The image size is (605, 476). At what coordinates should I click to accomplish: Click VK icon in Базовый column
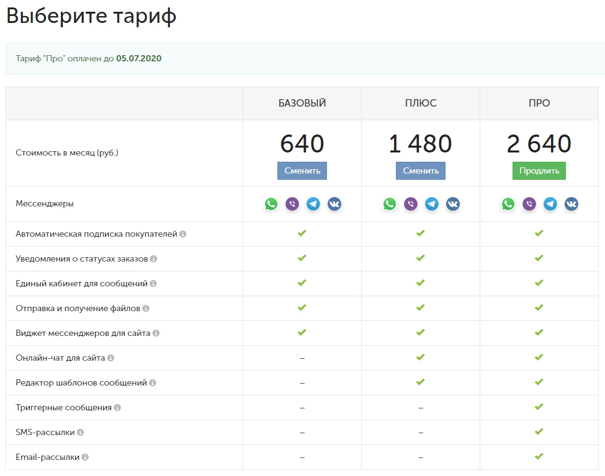point(334,204)
